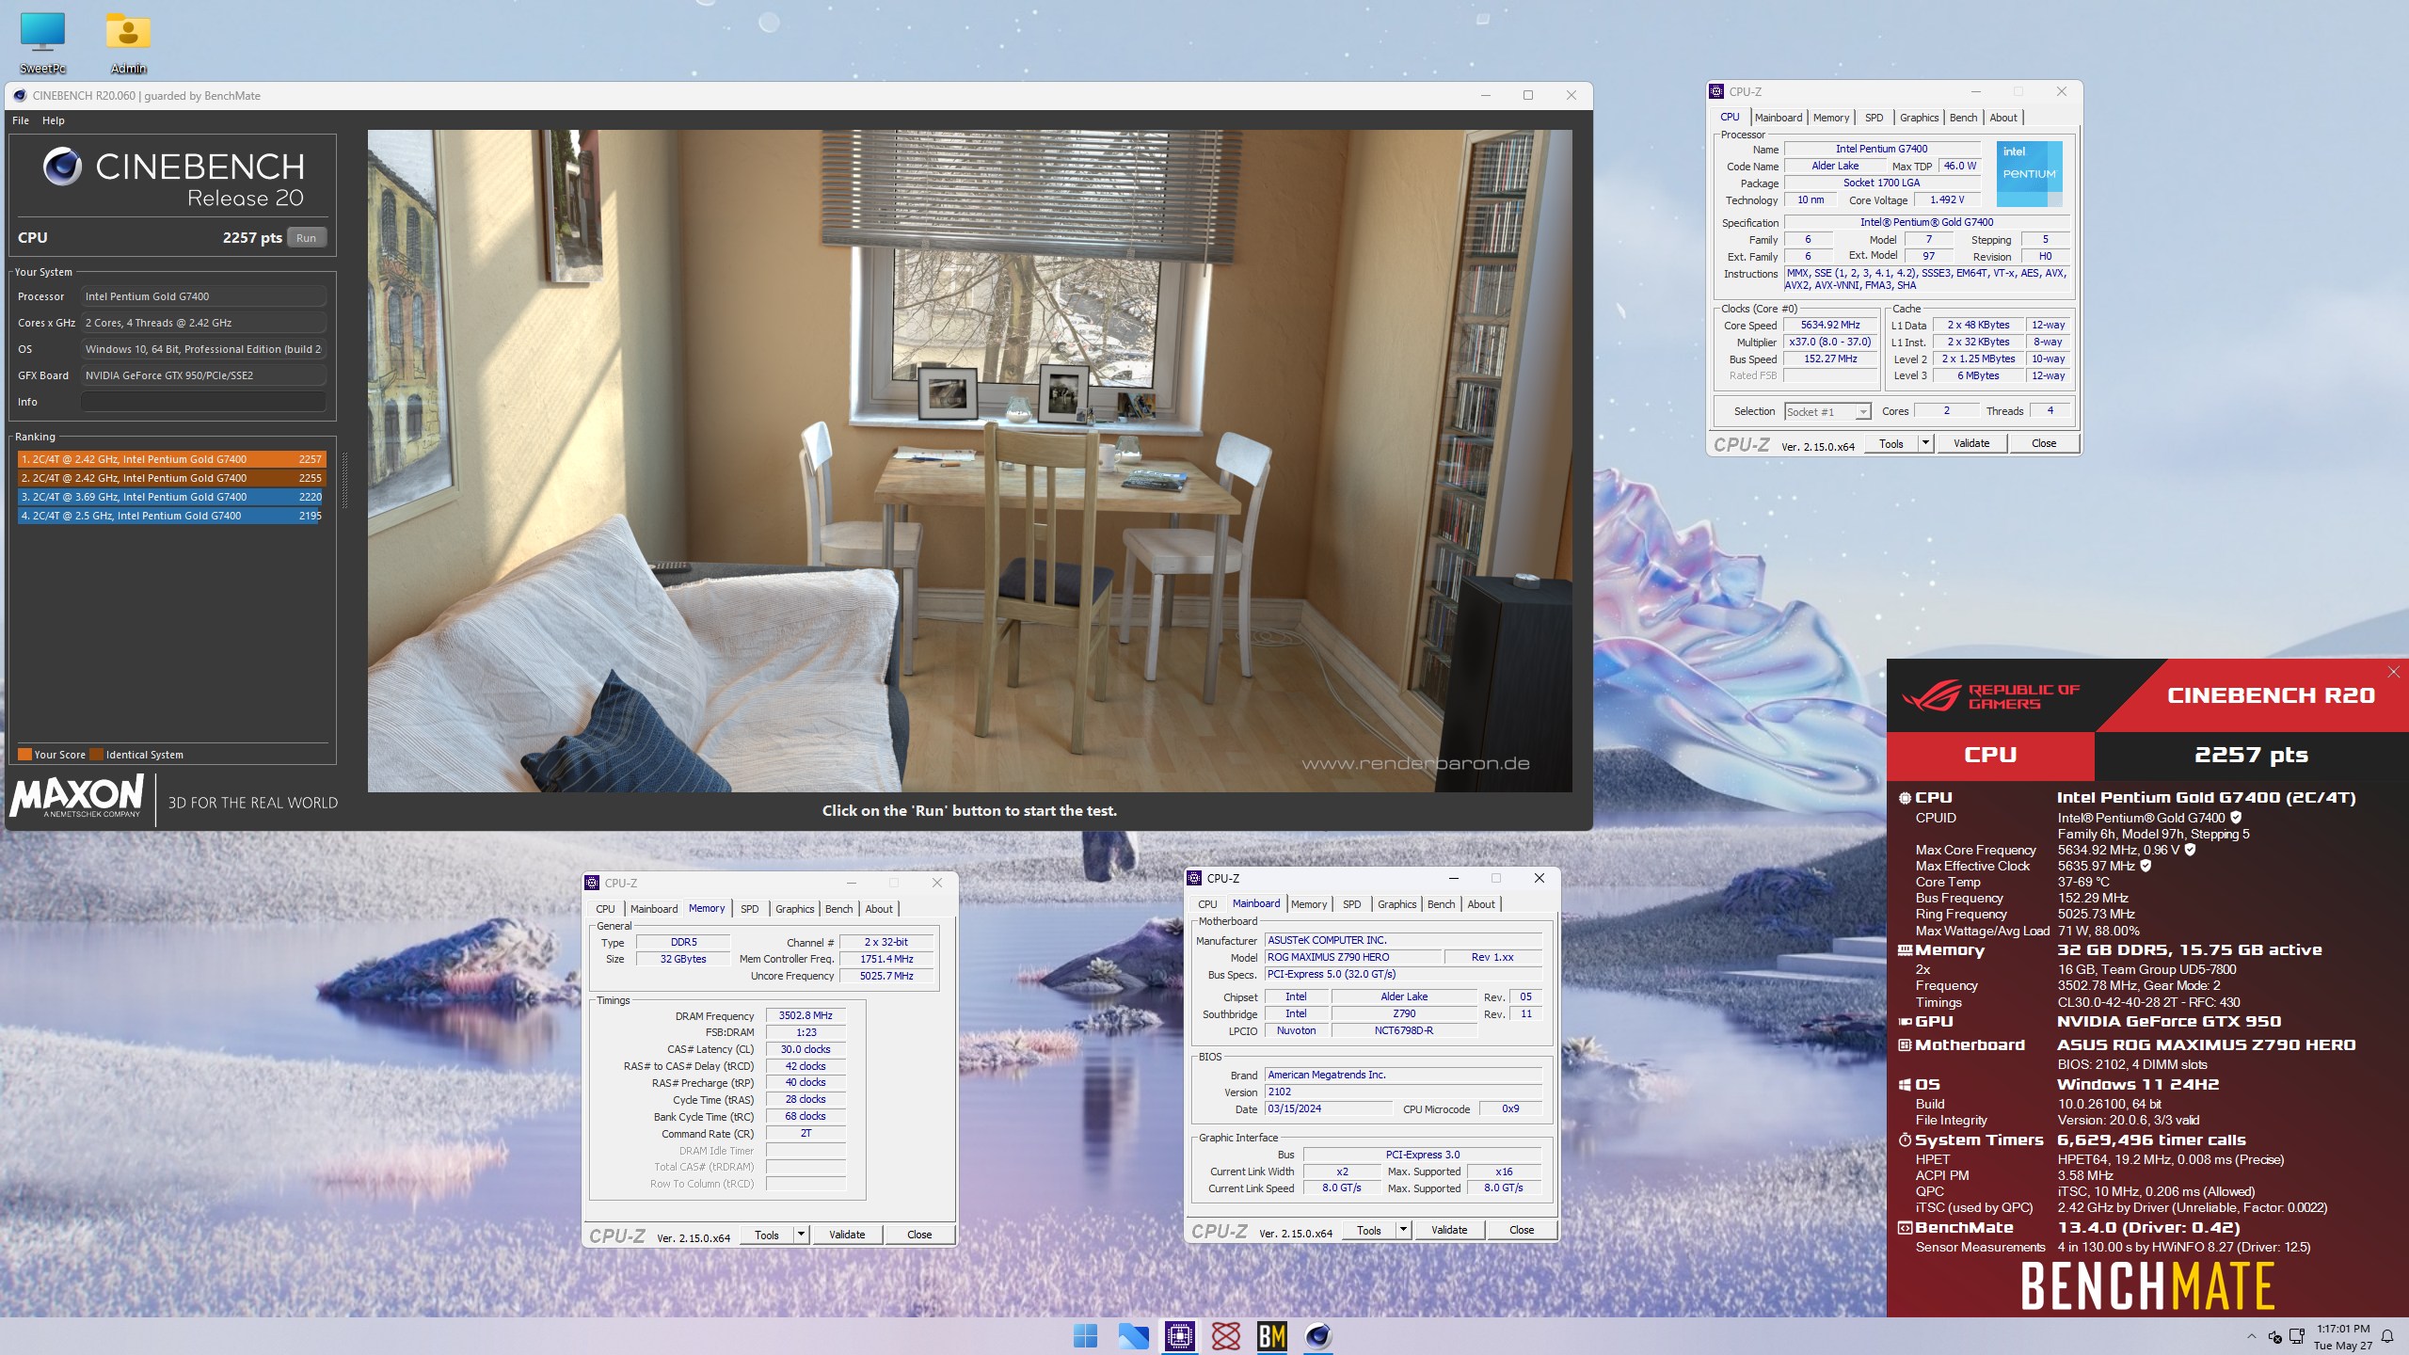This screenshot has height=1355, width=2409.
Task: Expand the Socket #1 selection dropdown
Action: (1863, 412)
